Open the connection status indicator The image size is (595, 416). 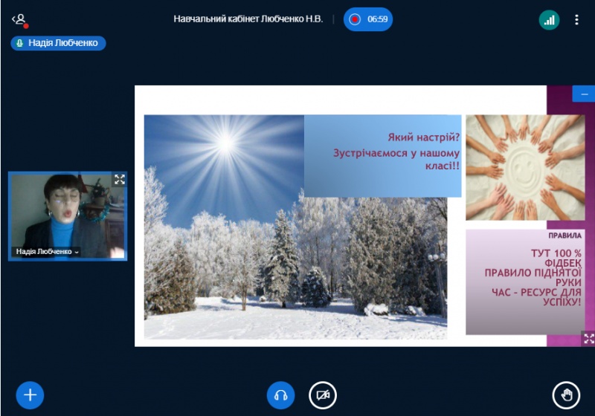(x=549, y=20)
